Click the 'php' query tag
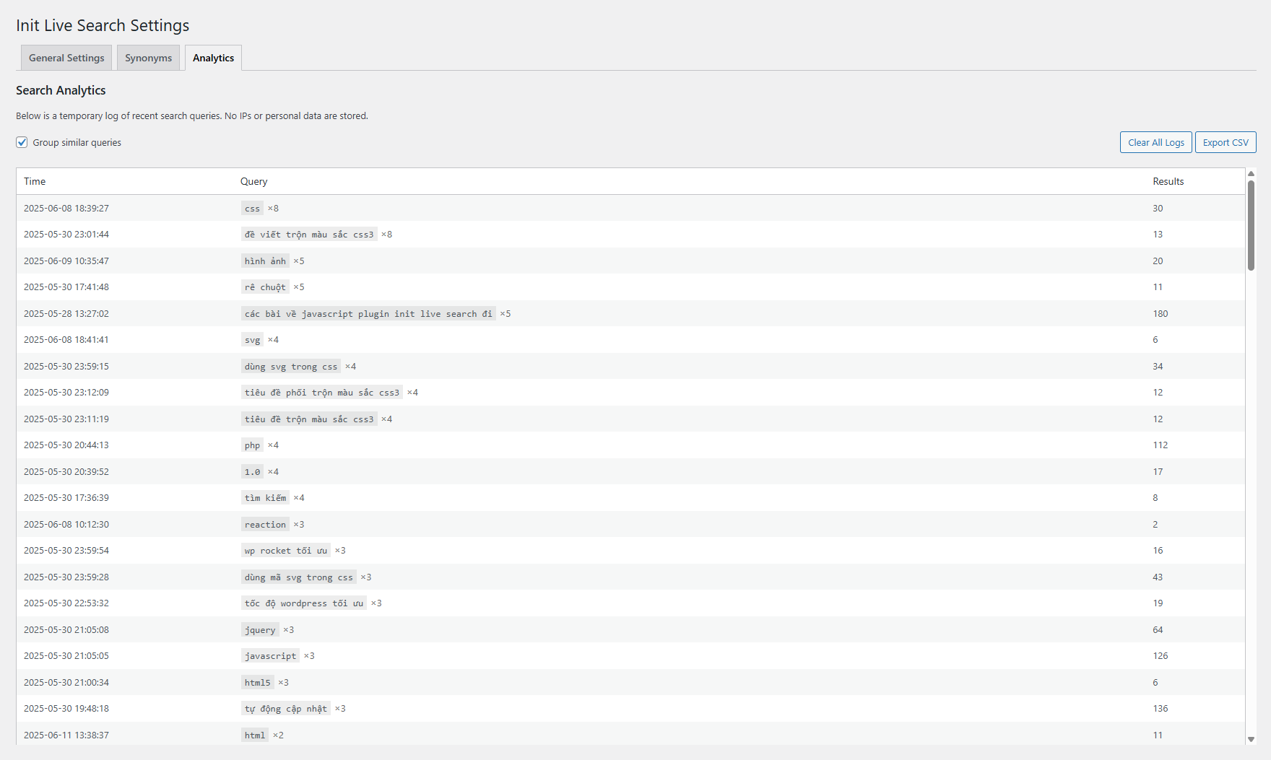1271x760 pixels. 252,445
